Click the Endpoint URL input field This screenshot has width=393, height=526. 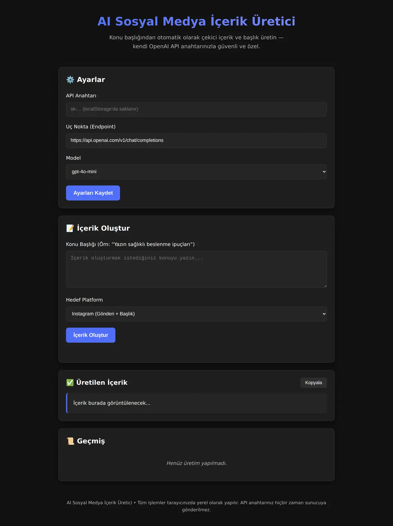[196, 141]
